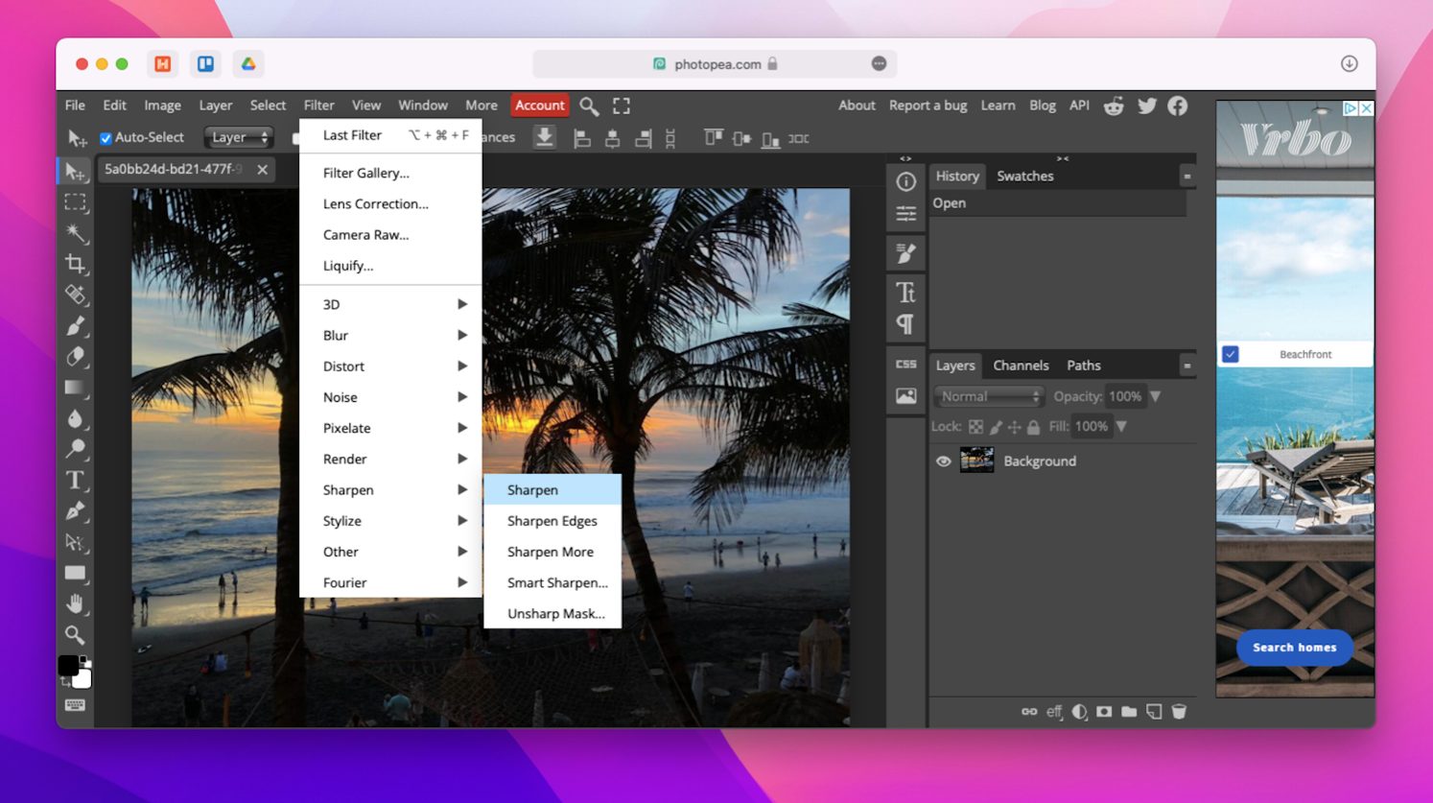This screenshot has width=1433, height=803.
Task: Switch to the Channels tab
Action: click(x=1021, y=365)
